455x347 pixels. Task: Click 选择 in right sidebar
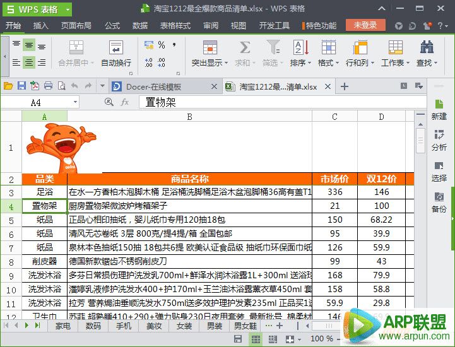[439, 172]
